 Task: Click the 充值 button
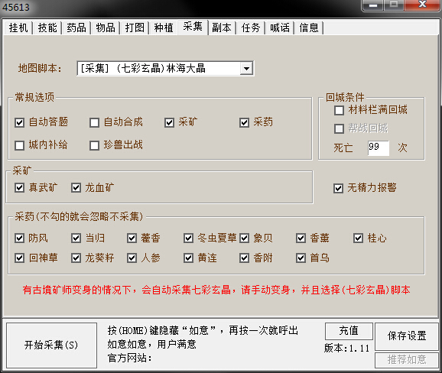point(349,331)
